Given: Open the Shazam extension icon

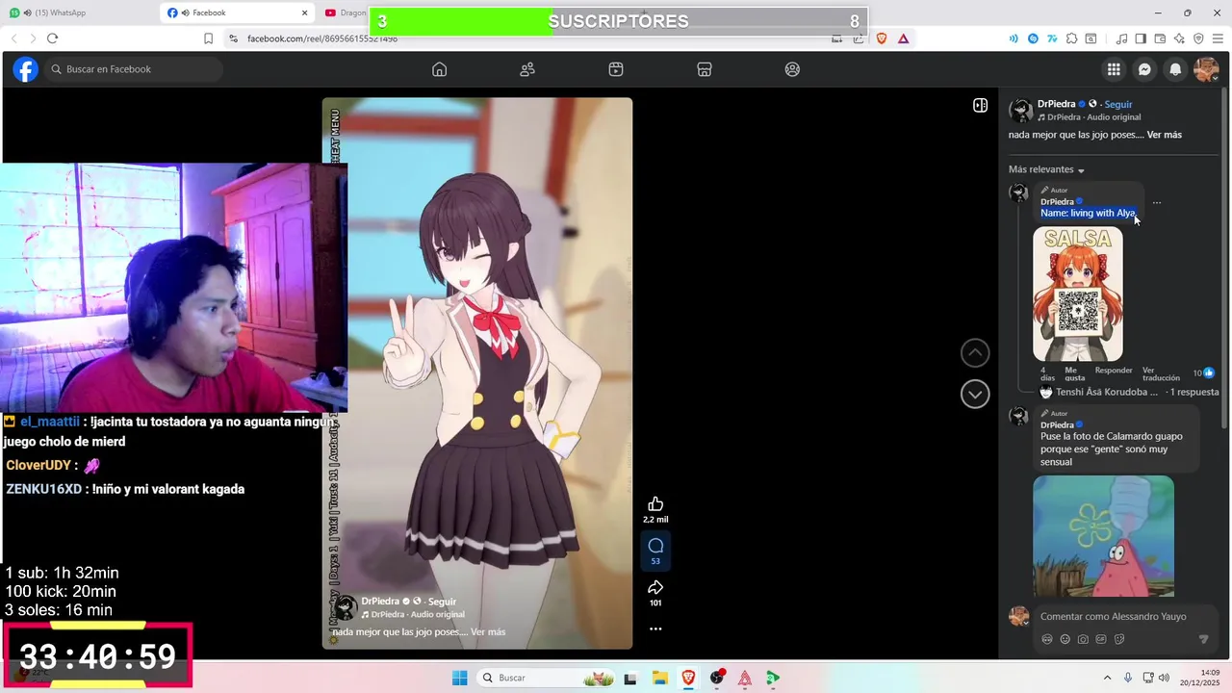Looking at the screenshot, I should 1033,38.
